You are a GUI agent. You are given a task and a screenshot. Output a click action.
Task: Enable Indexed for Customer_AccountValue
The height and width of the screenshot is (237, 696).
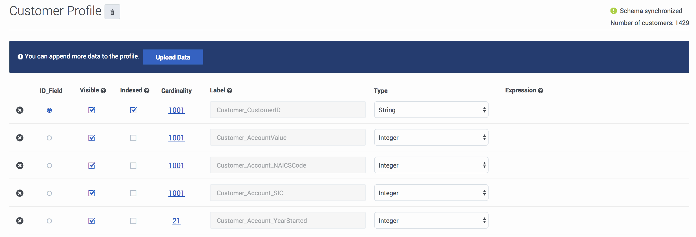[x=133, y=138]
